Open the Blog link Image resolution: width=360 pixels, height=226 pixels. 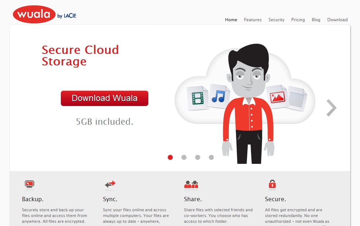pyautogui.click(x=316, y=20)
